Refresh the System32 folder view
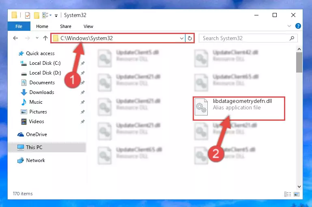The image size is (312, 207). [190, 38]
